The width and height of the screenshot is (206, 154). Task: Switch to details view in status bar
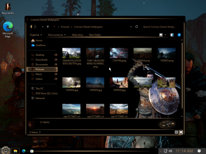coord(176,132)
